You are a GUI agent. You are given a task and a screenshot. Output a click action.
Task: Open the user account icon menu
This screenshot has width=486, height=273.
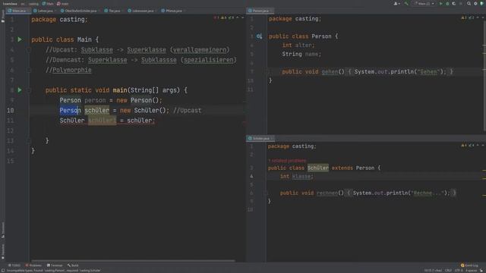click(396, 4)
